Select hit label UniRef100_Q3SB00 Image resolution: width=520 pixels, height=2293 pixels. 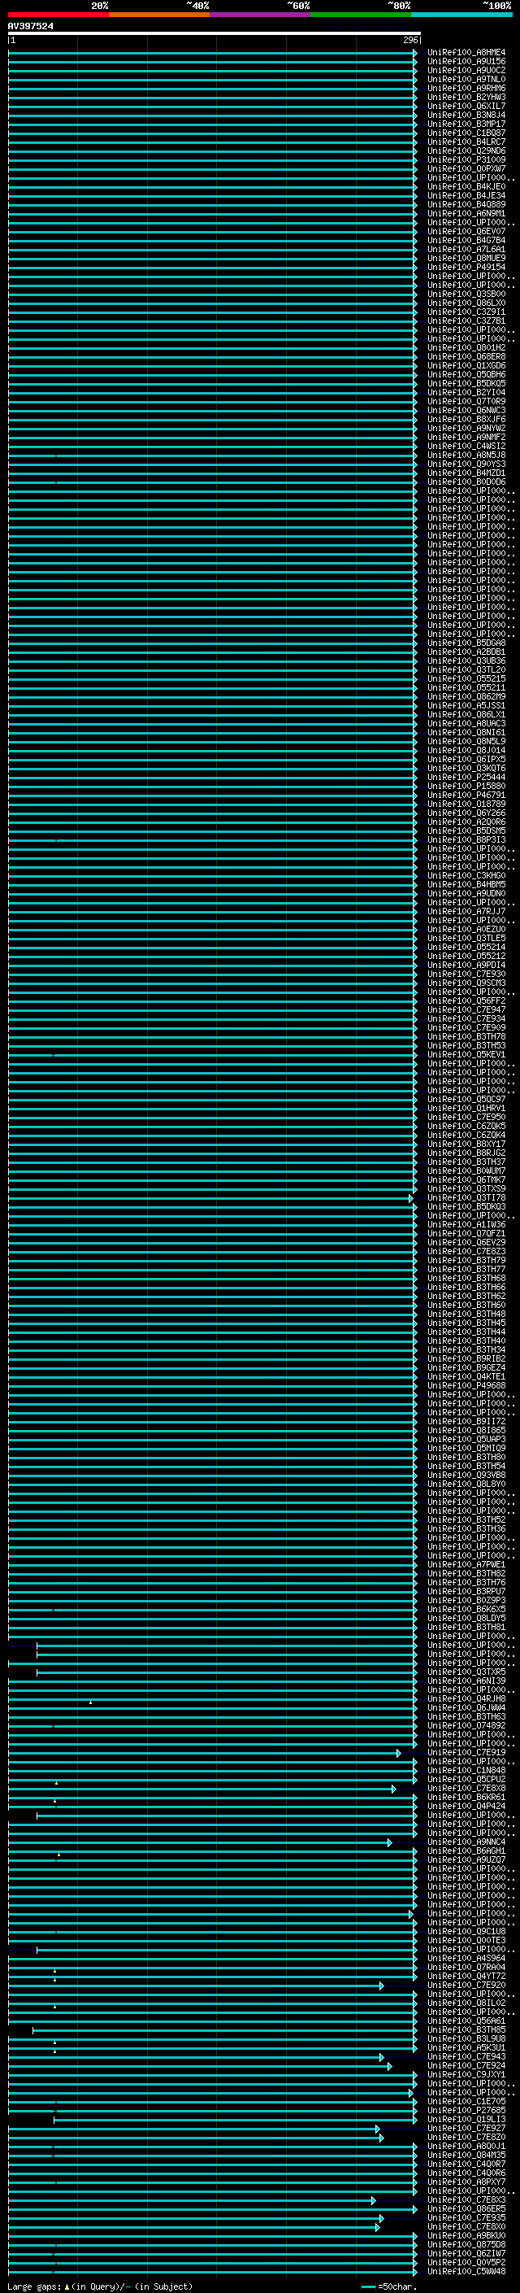pyautogui.click(x=466, y=294)
